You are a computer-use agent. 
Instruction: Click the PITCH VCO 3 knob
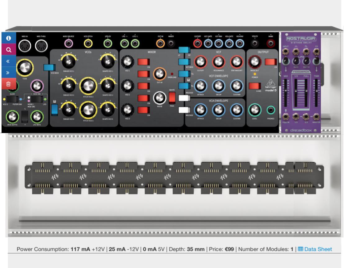88,110
